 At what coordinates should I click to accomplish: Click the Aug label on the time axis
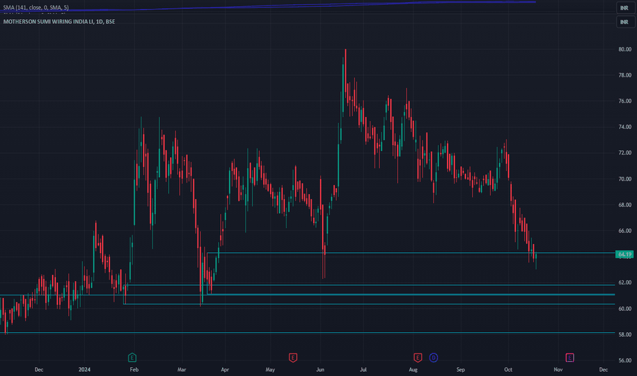413,369
